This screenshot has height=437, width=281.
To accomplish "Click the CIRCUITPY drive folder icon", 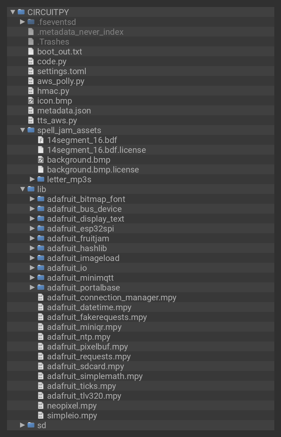I will [x=21, y=12].
